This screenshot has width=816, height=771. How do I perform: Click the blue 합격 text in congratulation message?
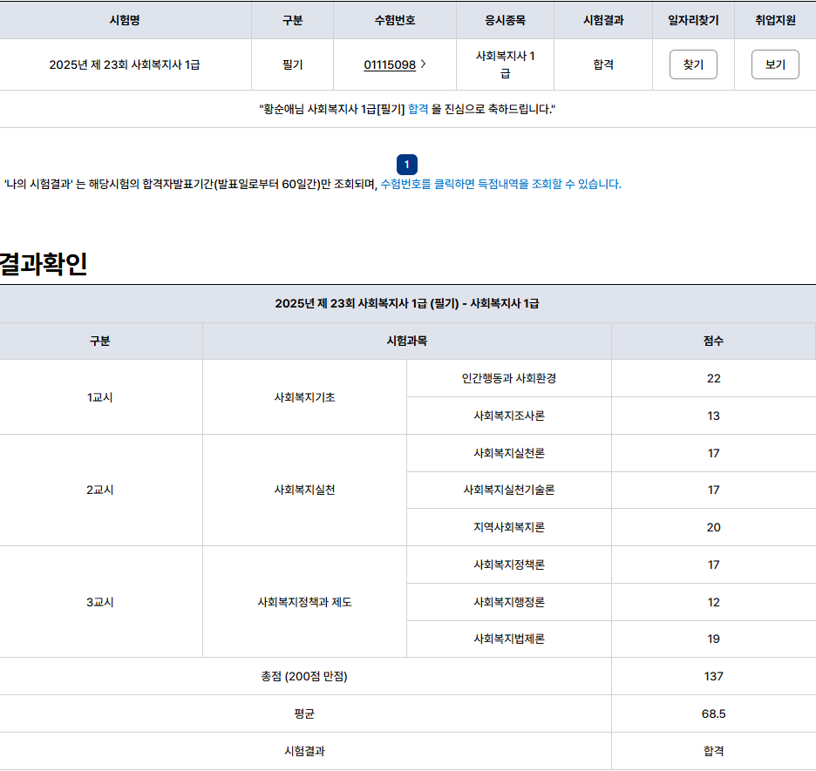(418, 109)
